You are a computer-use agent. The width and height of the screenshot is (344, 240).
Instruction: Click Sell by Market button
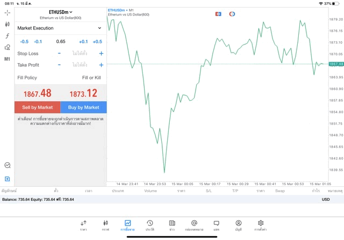pos(38,107)
